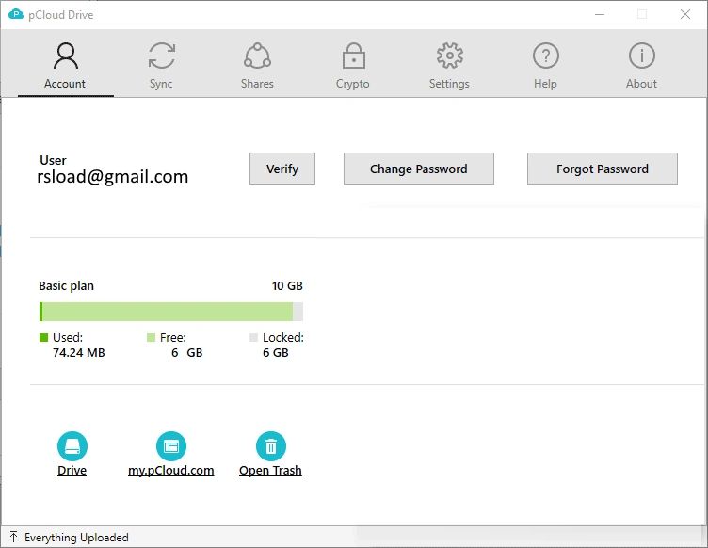Close the pCloud Drive window
The width and height of the screenshot is (708, 548).
pos(685,14)
